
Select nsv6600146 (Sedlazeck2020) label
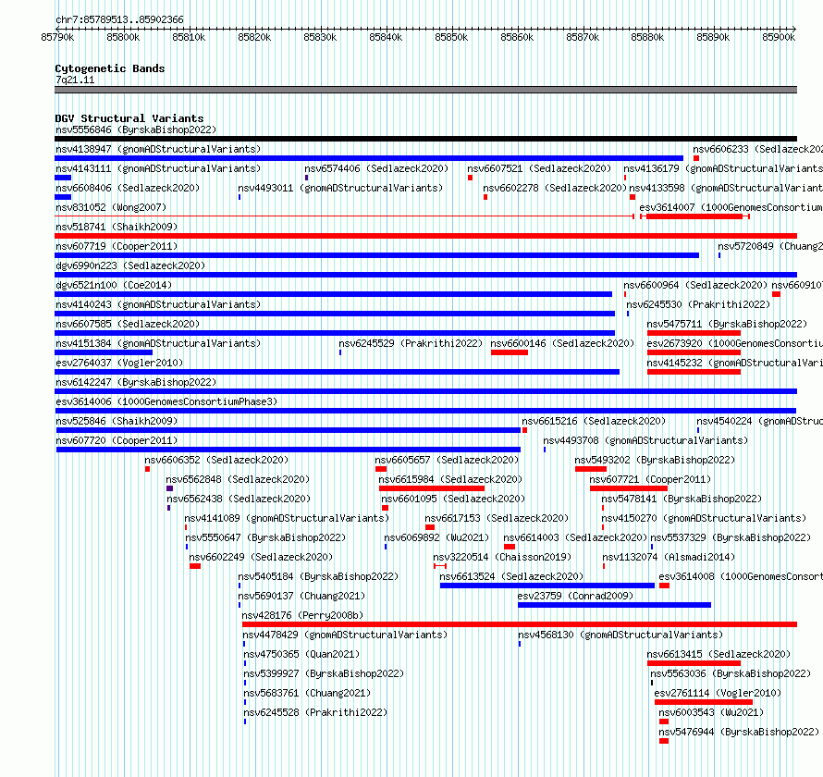tap(562, 343)
